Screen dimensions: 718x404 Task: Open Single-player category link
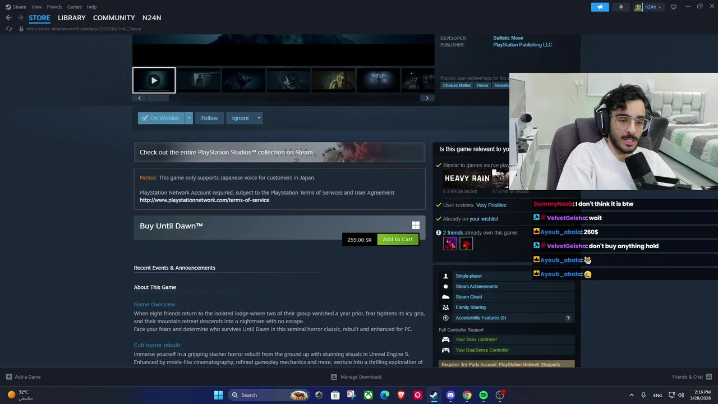coord(469,276)
